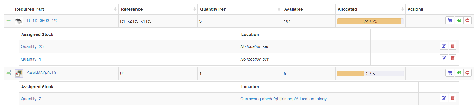Sort table by Quantity Per column
Viewport: 476px width, 110px height.
[239, 9]
